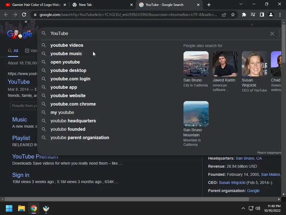Click the San Bruno Mountain thumbnail

[x=196, y=114]
